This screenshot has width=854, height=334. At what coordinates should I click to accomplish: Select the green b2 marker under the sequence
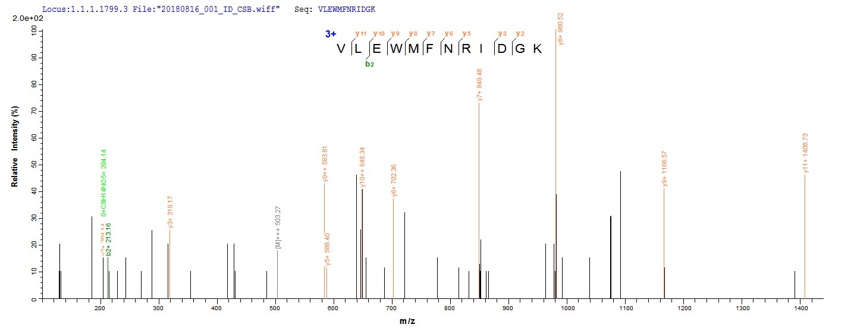[x=369, y=64]
